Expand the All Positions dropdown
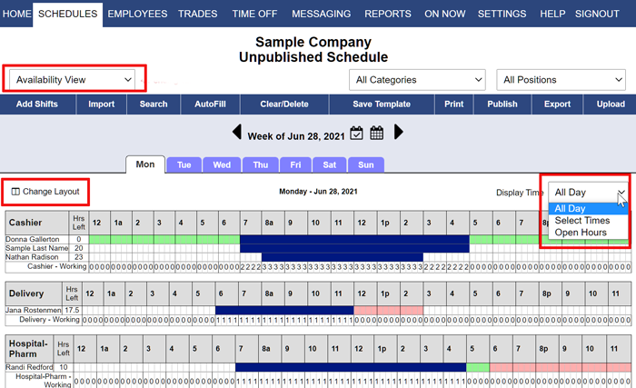Screen dimensions: 636x388 (x=561, y=80)
